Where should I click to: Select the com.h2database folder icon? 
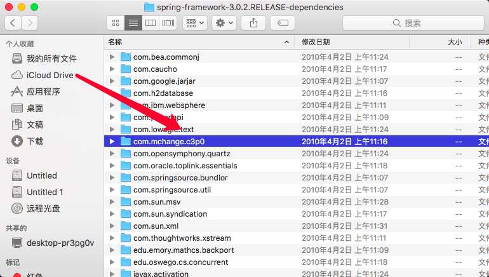pyautogui.click(x=125, y=93)
